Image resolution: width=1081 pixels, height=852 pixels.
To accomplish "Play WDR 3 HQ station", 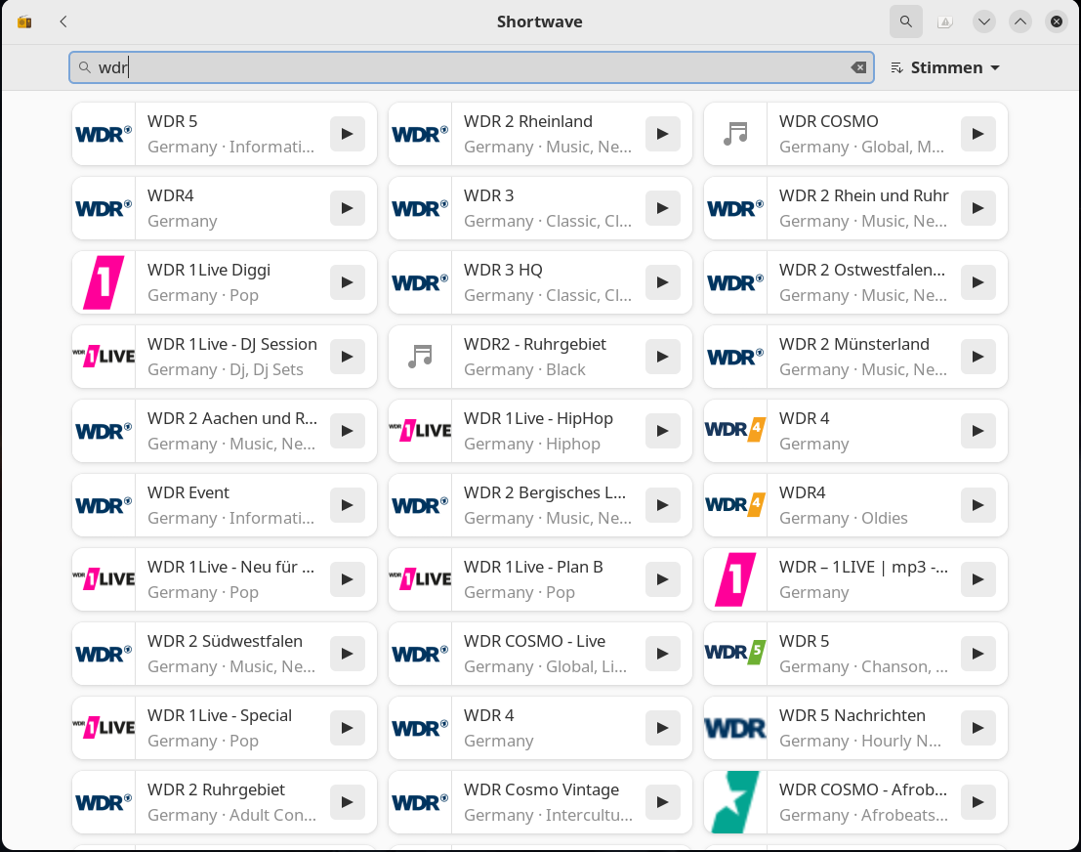I will point(663,282).
